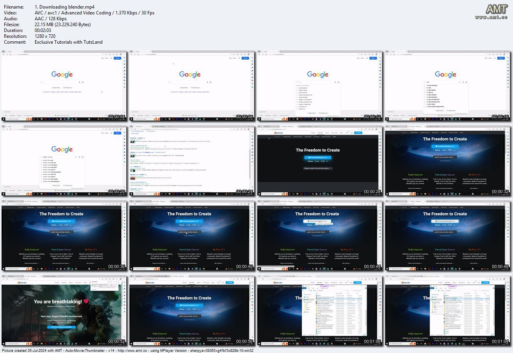
Task: Open the thumbnail frame at 00:01:04
Action: click(x=448, y=311)
